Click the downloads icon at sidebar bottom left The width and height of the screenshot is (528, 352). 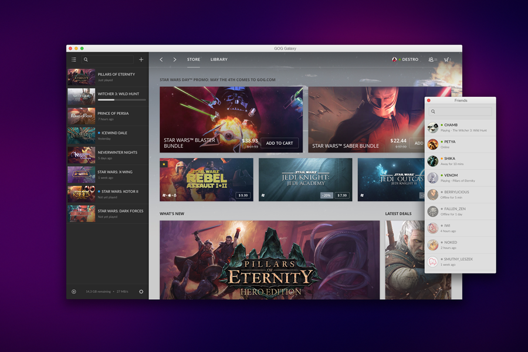74,292
